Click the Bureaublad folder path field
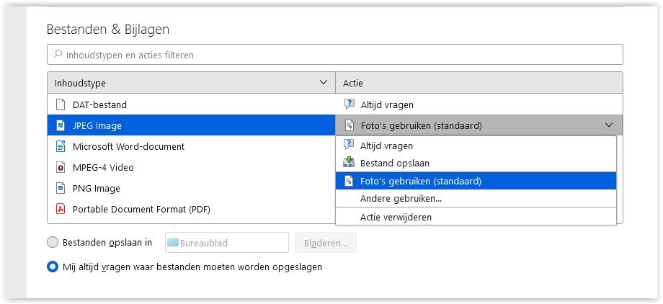The height and width of the screenshot is (304, 663). point(226,243)
